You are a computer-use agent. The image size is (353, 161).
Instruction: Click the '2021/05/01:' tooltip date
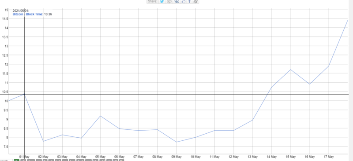click(21, 11)
